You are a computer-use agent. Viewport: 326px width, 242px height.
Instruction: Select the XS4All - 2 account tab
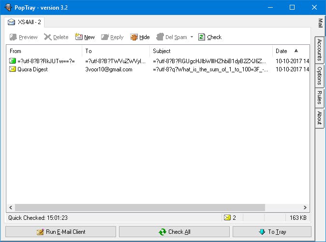click(x=24, y=22)
